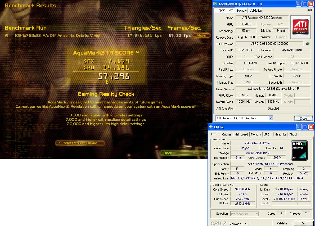Click the Benchmark Results heading
Image resolution: width=315 pixels, height=226 pixels.
coord(30,5)
